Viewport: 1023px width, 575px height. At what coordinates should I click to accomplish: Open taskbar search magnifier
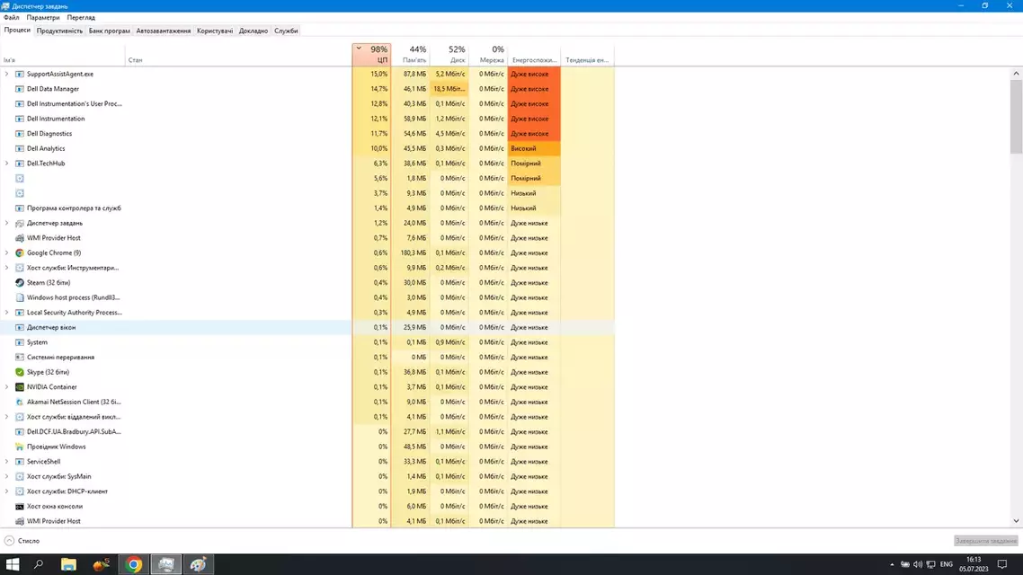[x=39, y=564]
